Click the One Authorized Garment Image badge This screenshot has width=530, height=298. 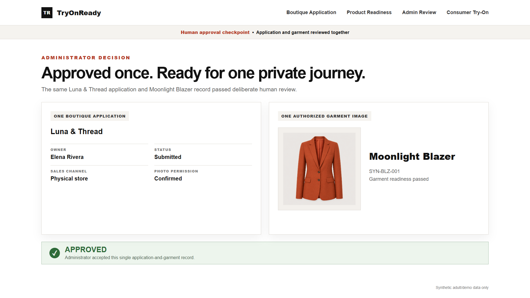pos(325,116)
